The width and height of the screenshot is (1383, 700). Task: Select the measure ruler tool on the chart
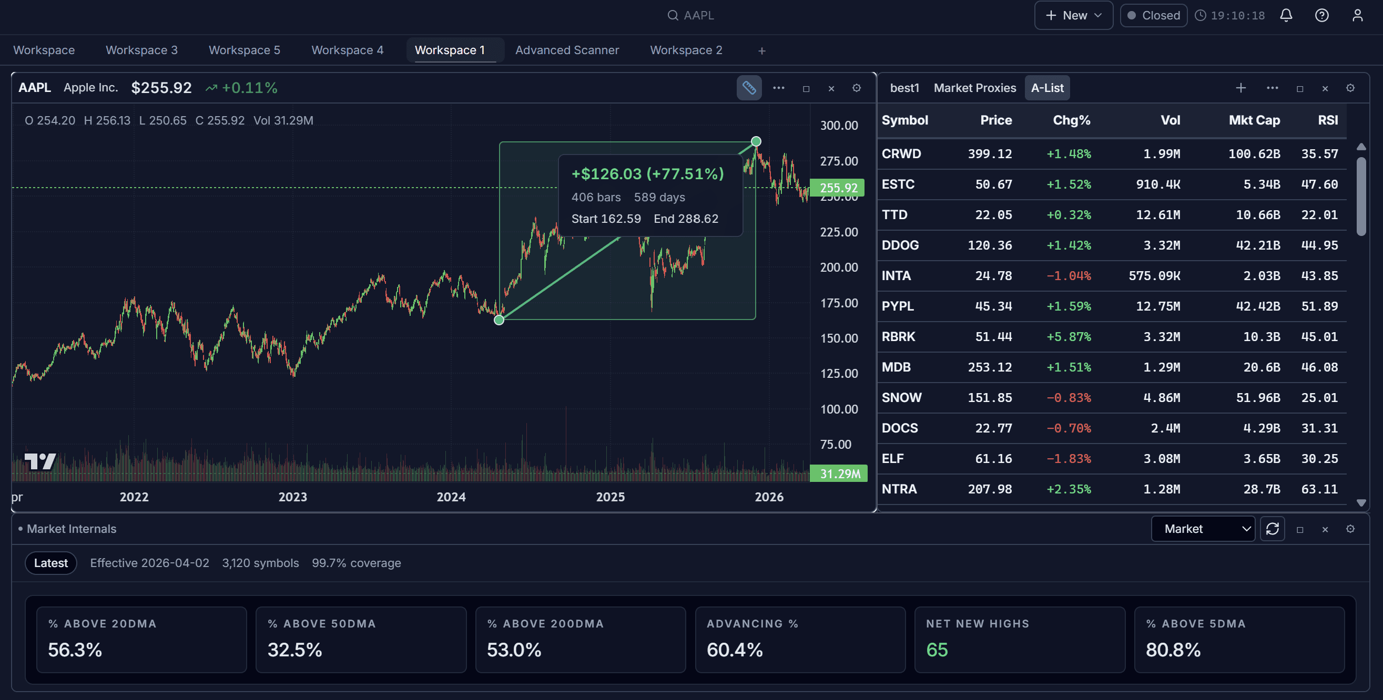pos(749,87)
